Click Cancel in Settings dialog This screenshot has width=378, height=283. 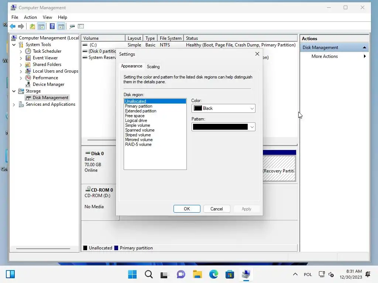(216, 209)
